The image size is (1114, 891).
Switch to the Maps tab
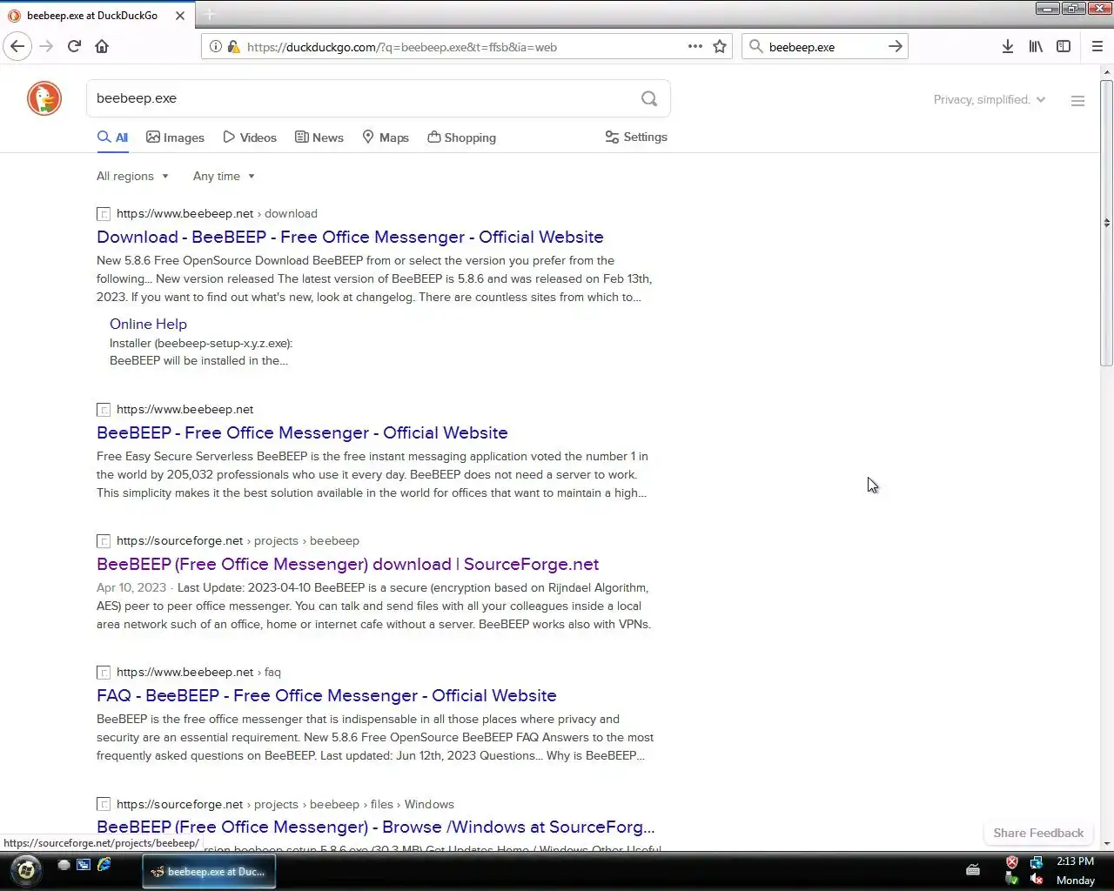[385, 137]
